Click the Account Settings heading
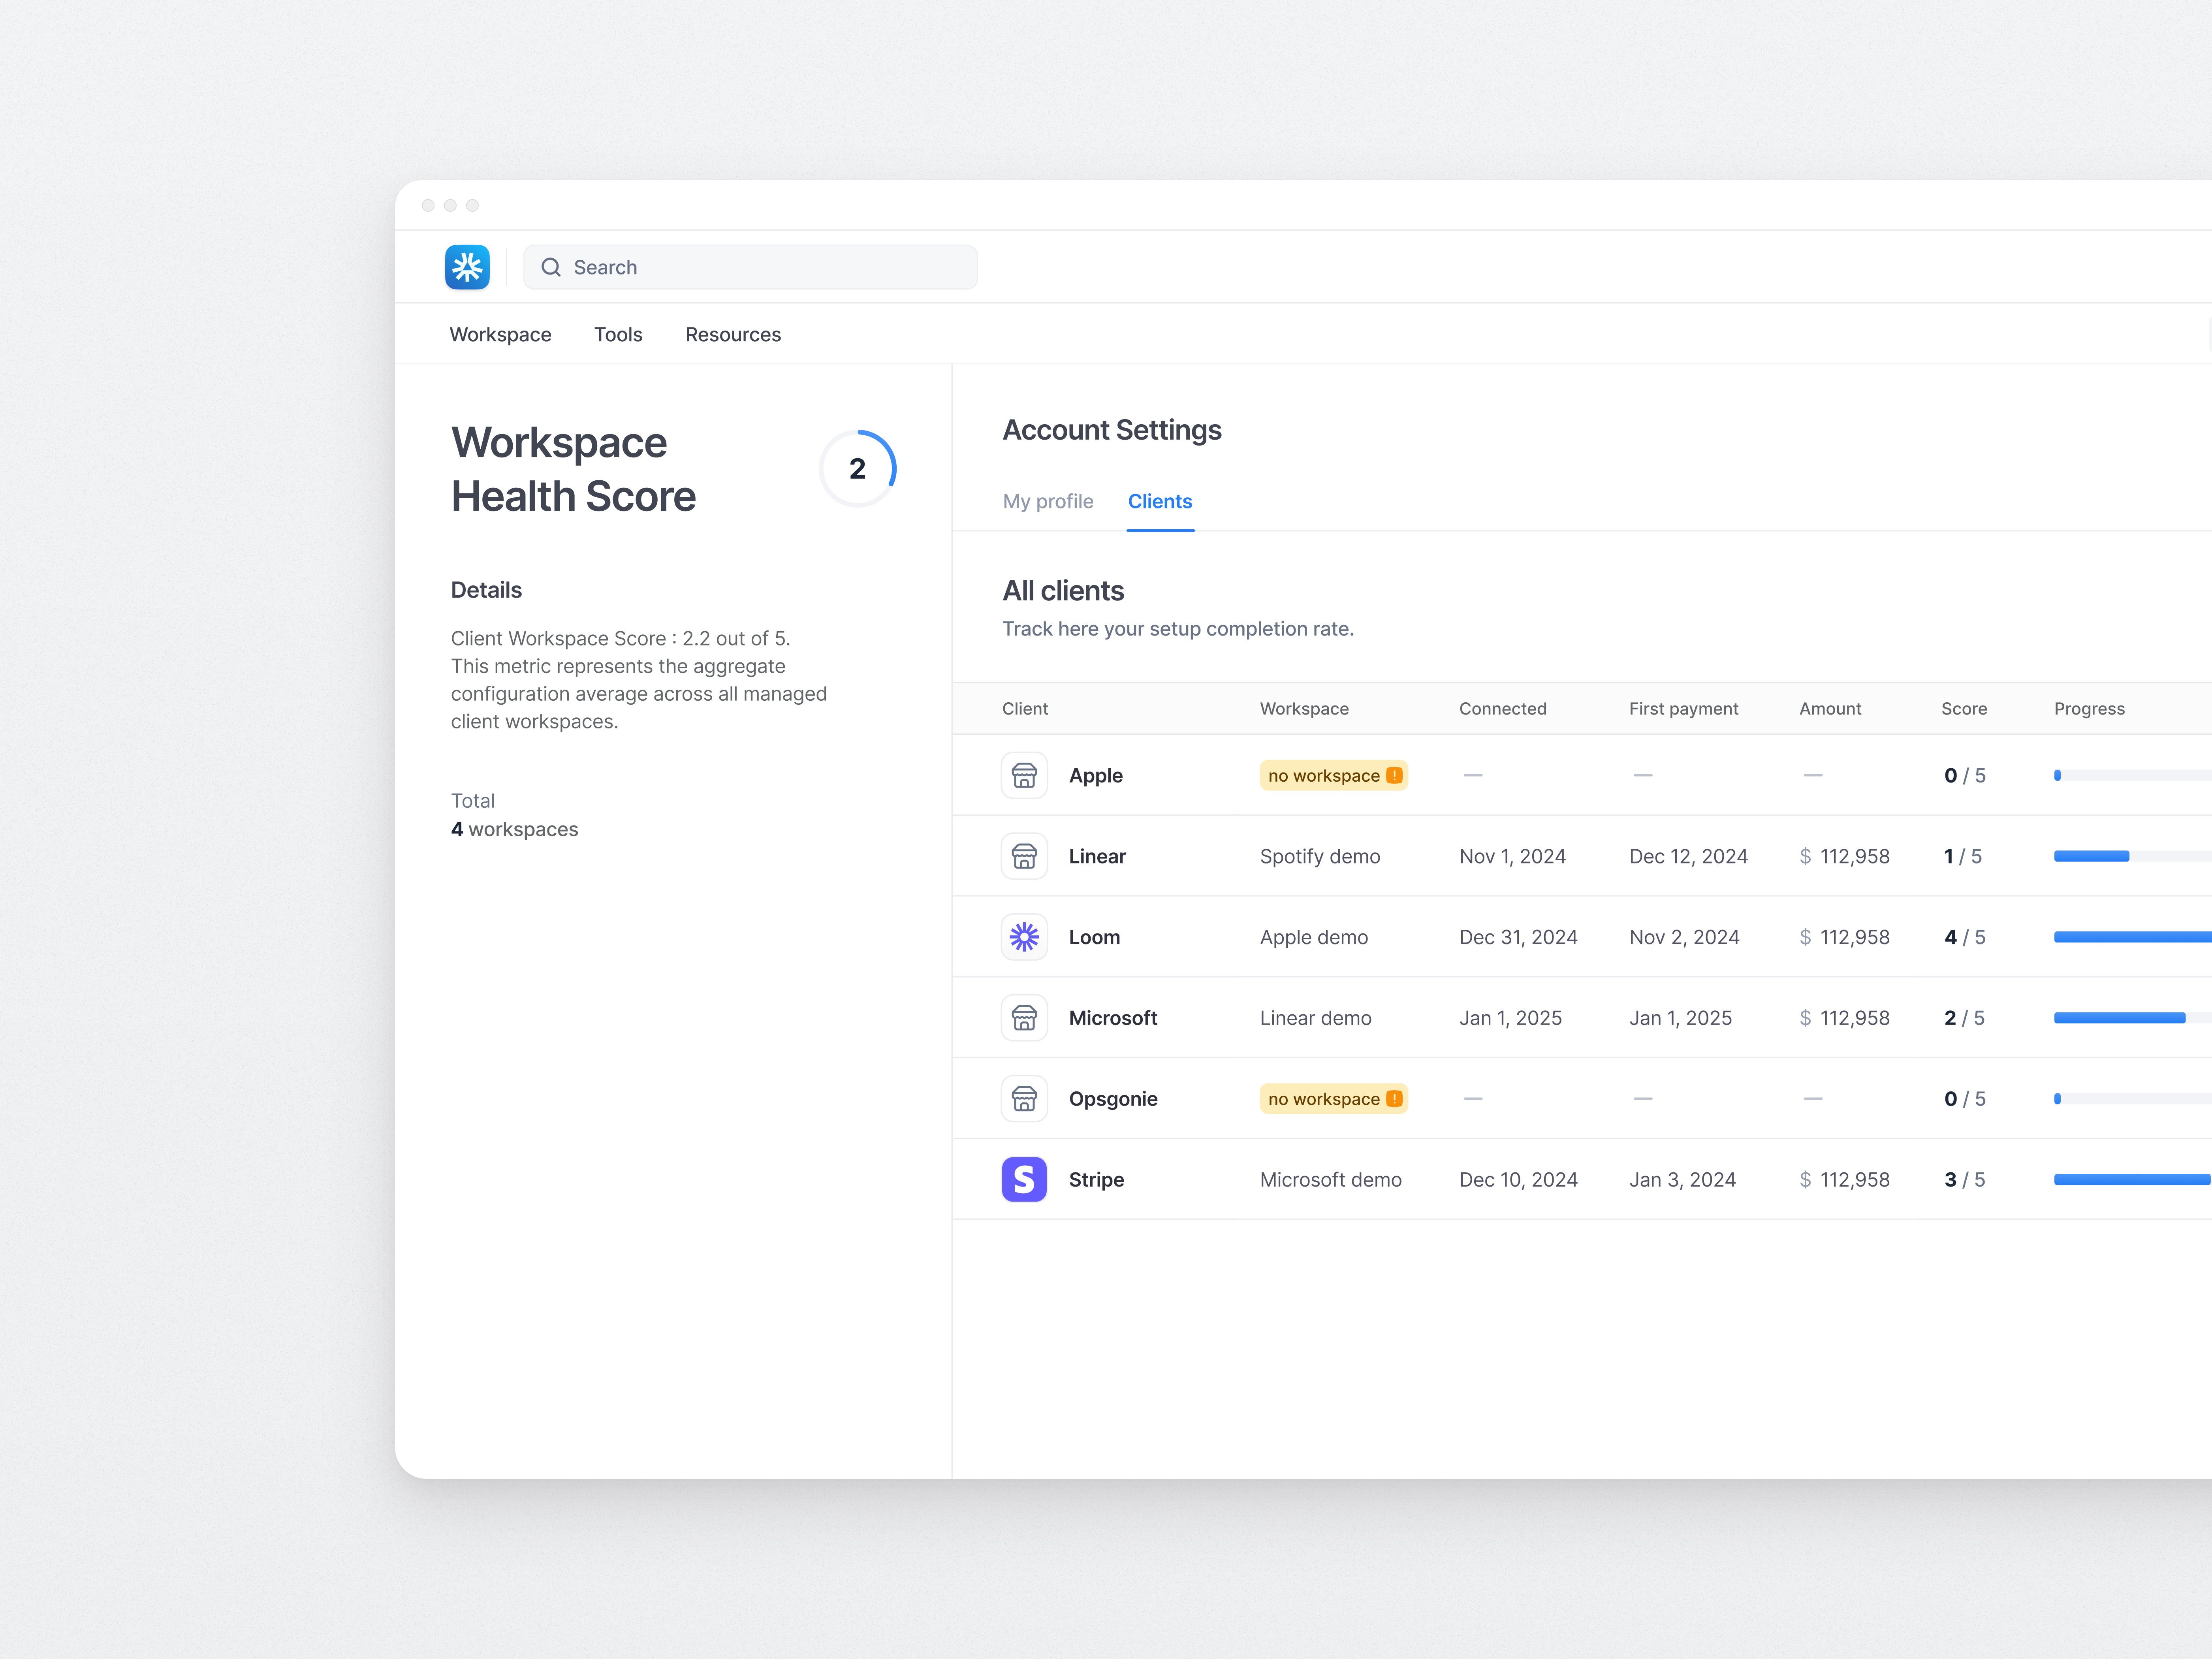The image size is (2212, 1659). (1112, 430)
